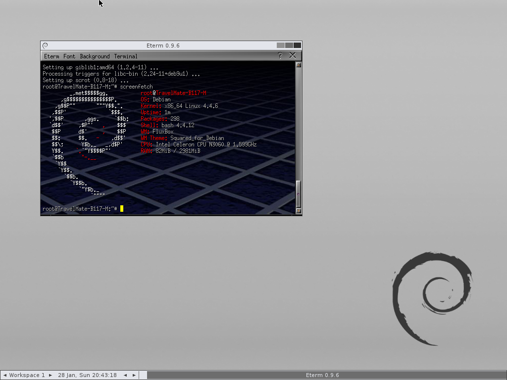The width and height of the screenshot is (507, 380).
Task: Click the red 'root@TravelMate-B117-M' header
Action: pos(173,93)
